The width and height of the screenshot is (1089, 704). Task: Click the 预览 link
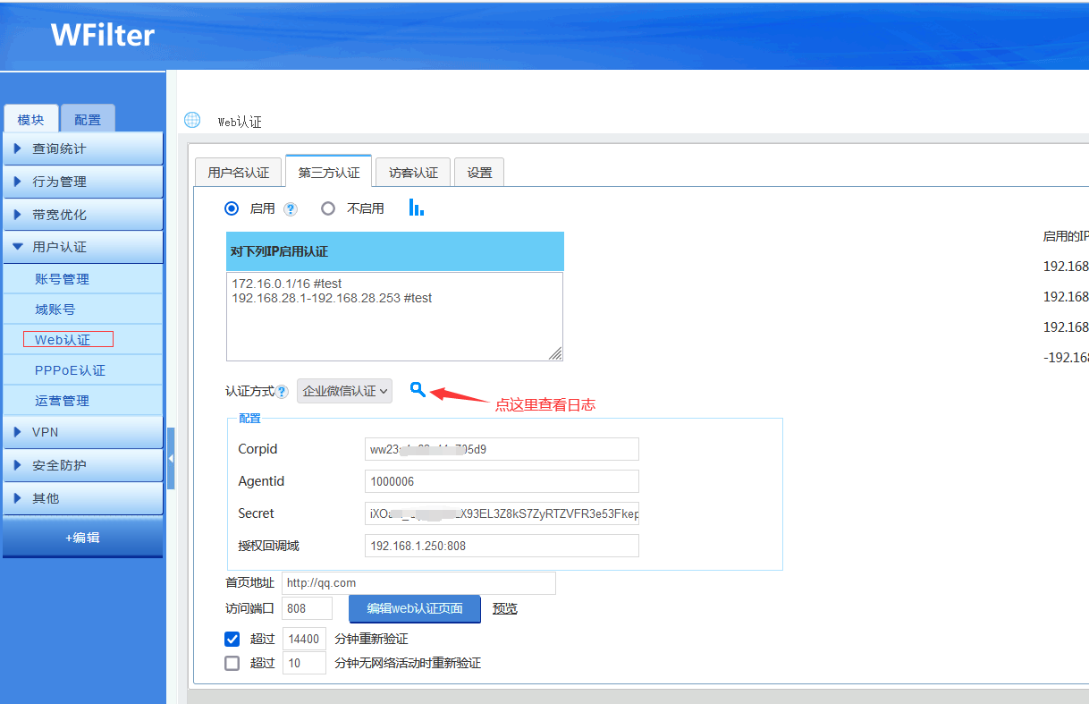(504, 608)
